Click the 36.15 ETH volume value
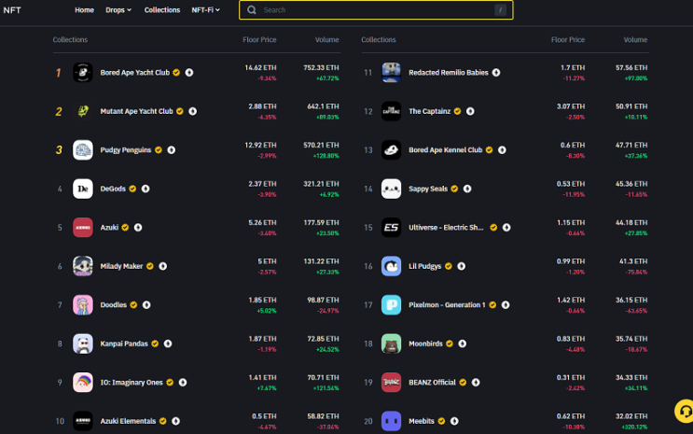This screenshot has height=434, width=693. coord(631,300)
